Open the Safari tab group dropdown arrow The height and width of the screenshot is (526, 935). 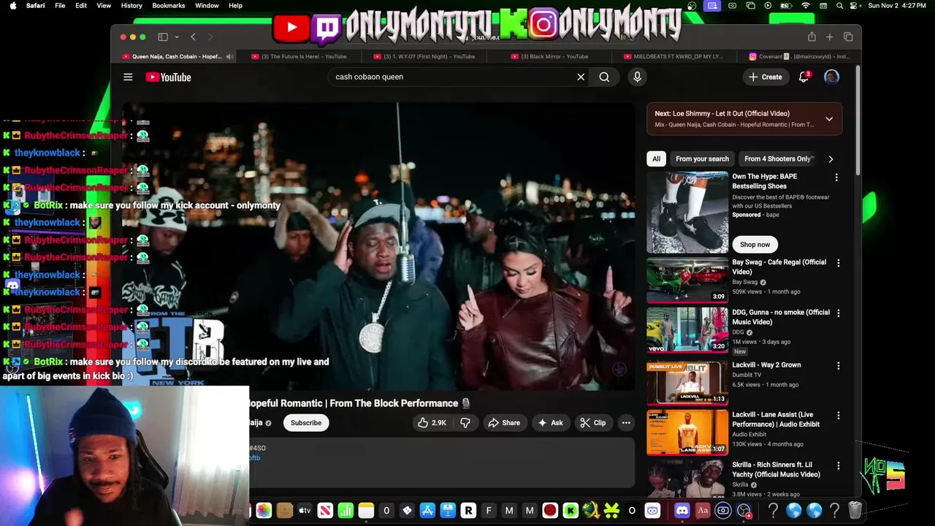click(177, 37)
